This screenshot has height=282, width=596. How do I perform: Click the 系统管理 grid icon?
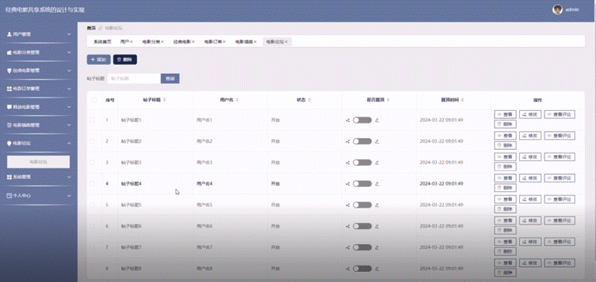(x=9, y=177)
